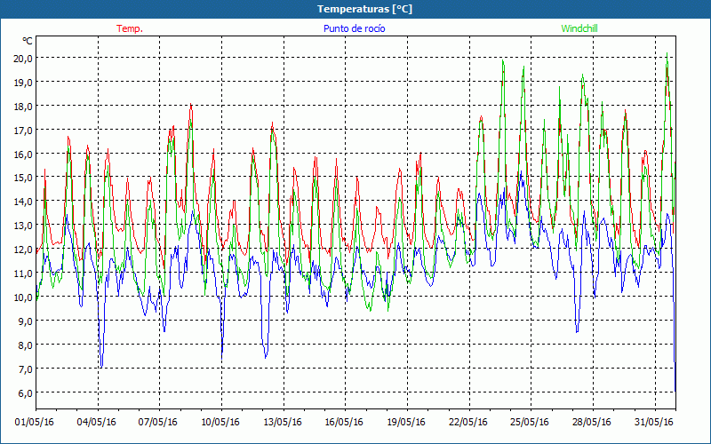Click the 16,0 y-axis value
The width and height of the screenshot is (711, 444).
point(23,154)
